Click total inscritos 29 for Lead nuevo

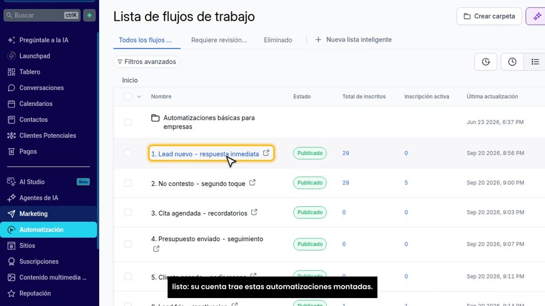click(x=345, y=153)
